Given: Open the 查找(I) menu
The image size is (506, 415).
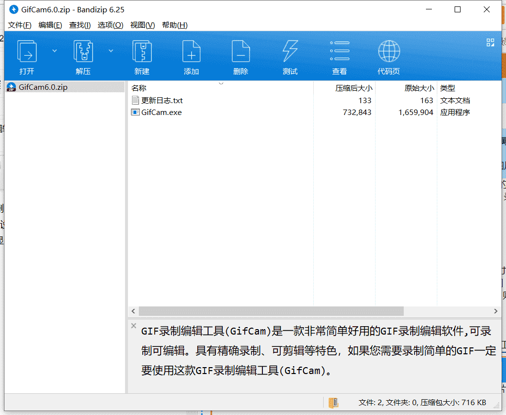Looking at the screenshot, I should [x=80, y=25].
